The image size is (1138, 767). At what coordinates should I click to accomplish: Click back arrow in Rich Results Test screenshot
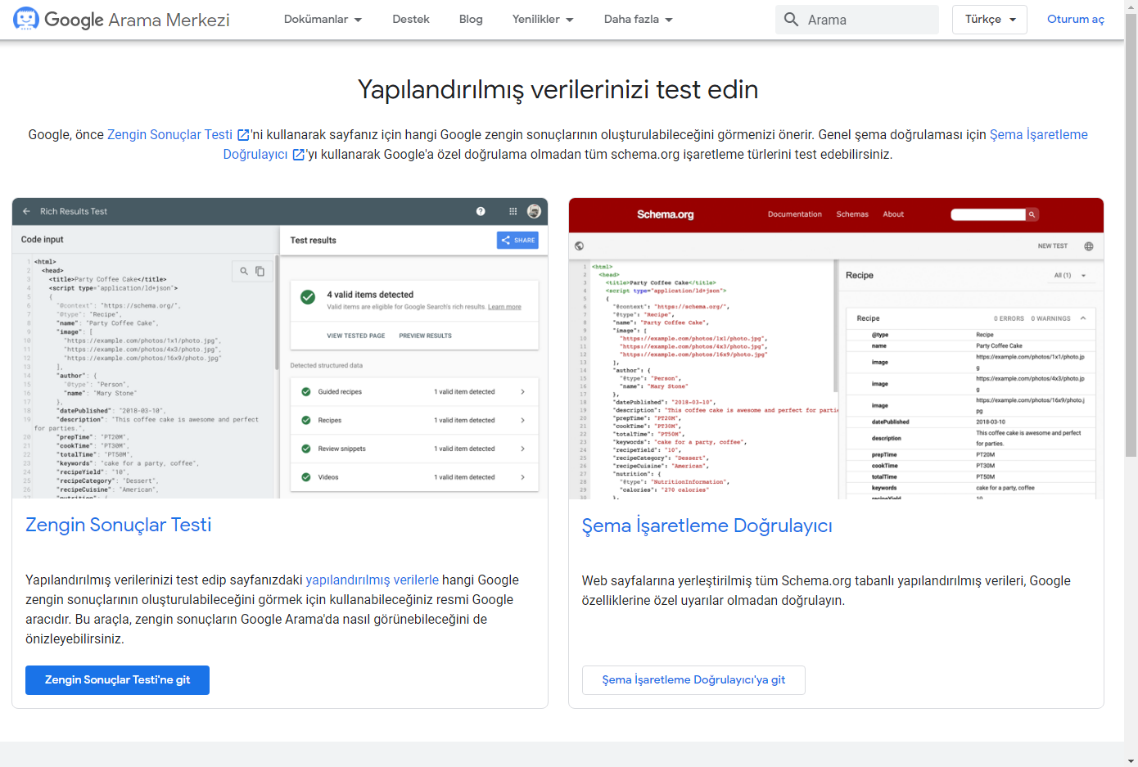[x=26, y=211]
